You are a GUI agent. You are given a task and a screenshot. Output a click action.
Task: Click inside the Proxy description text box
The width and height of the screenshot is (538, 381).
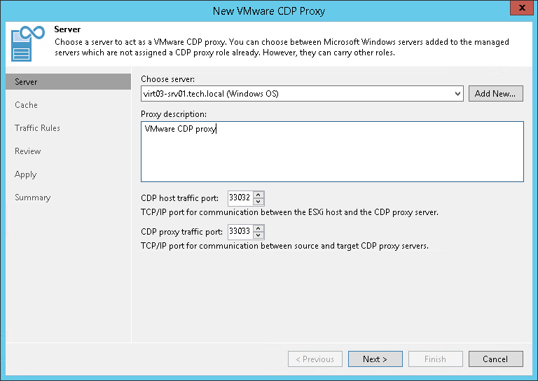point(332,151)
